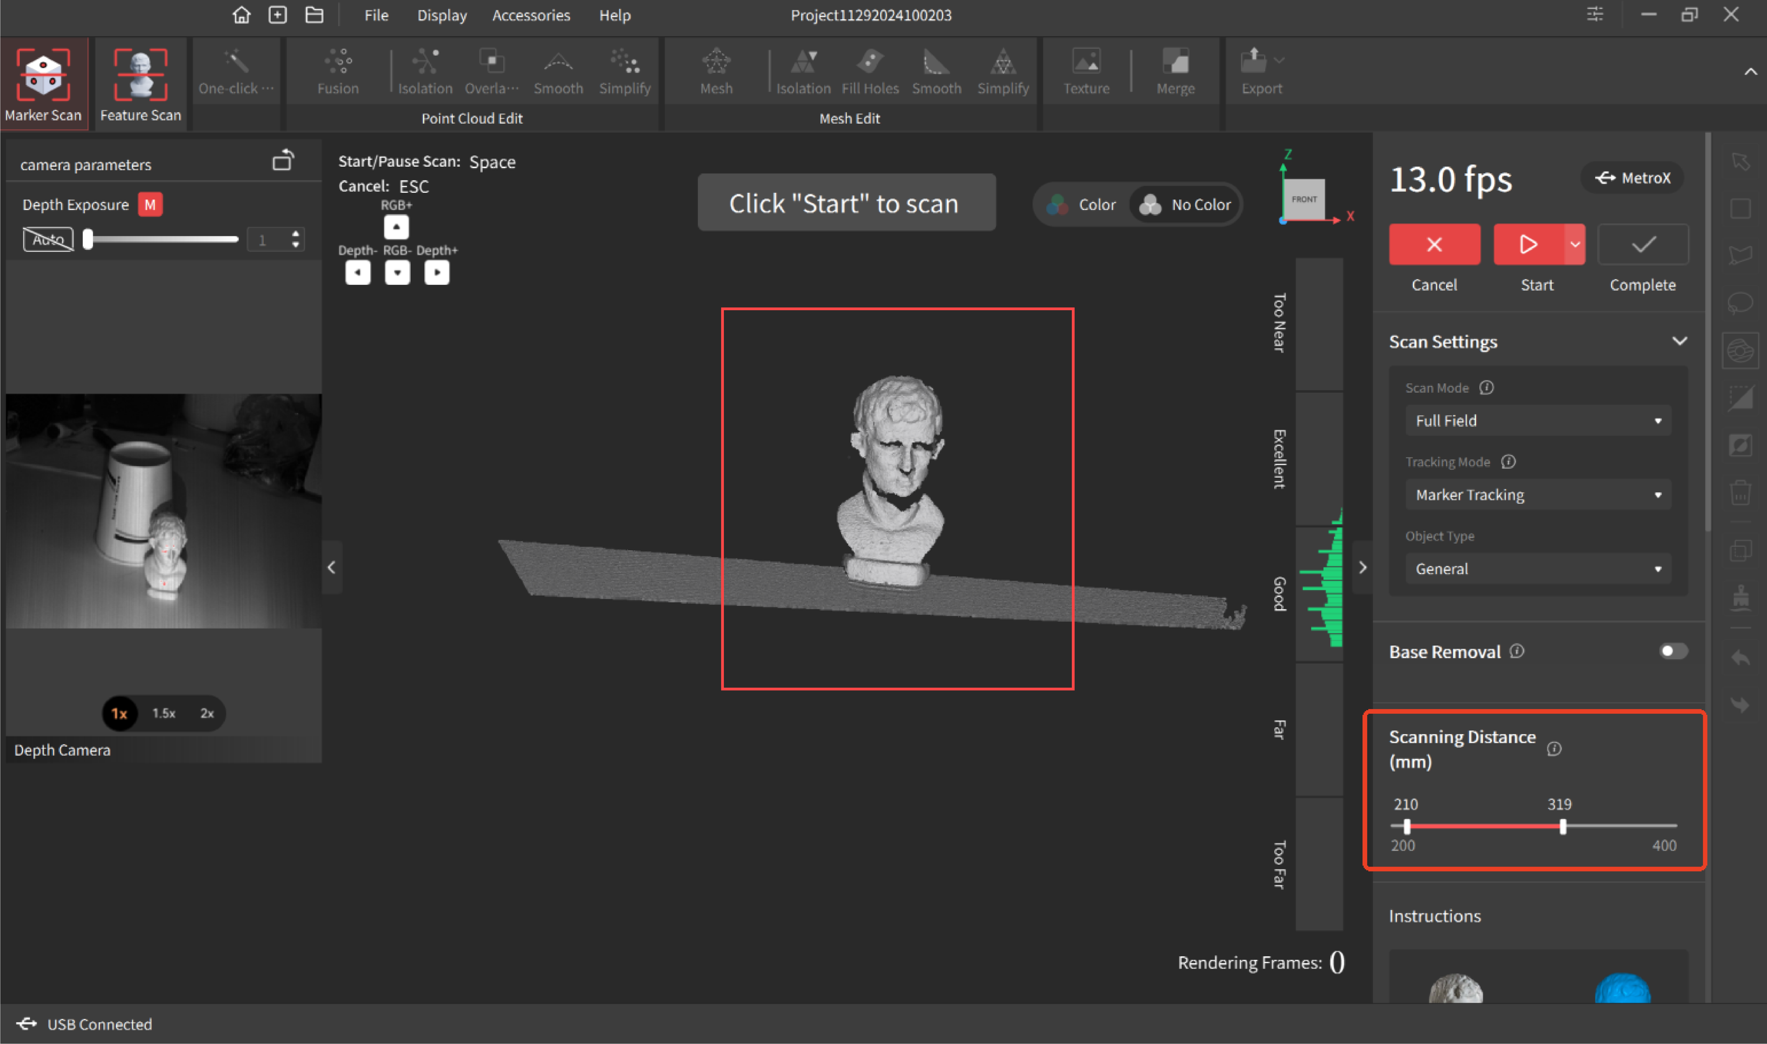Screen dimensions: 1767x1044
Task: Click the FRONT view orientation cube
Action: pyautogui.click(x=1304, y=199)
